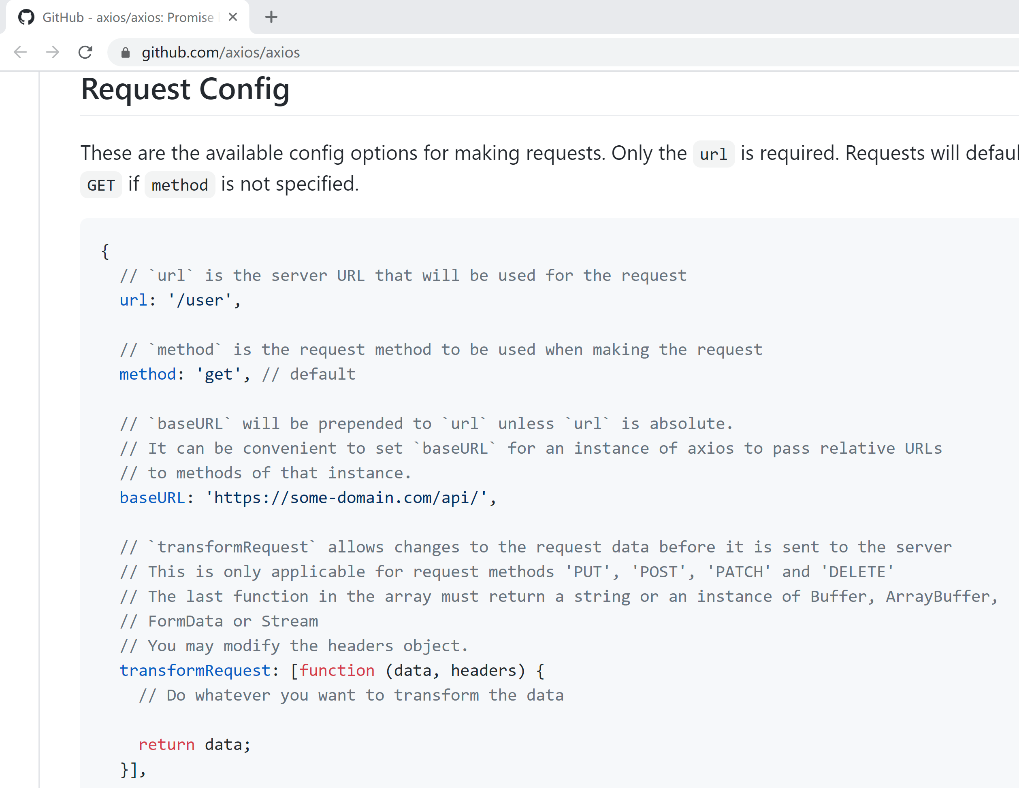Click the opening curly brace in the code block
1019x788 pixels.
coord(105,251)
